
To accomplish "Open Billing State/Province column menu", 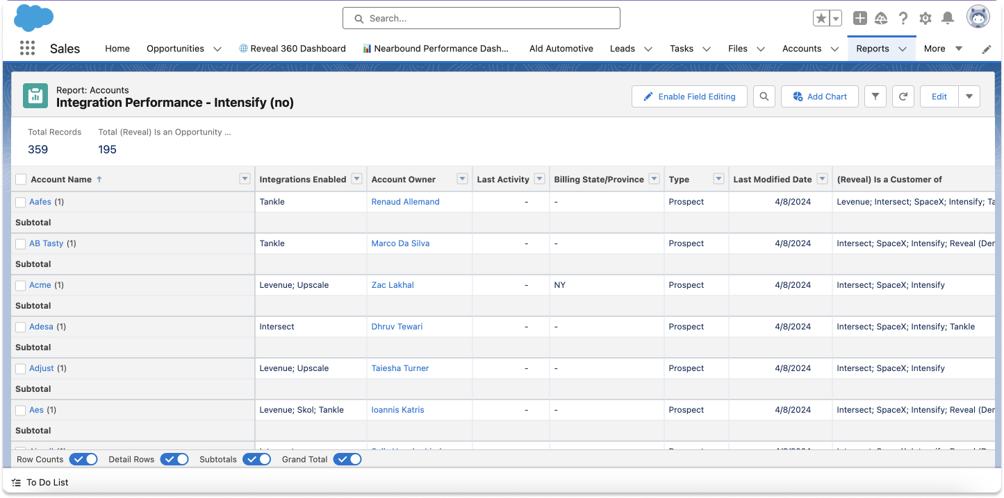I will [654, 179].
